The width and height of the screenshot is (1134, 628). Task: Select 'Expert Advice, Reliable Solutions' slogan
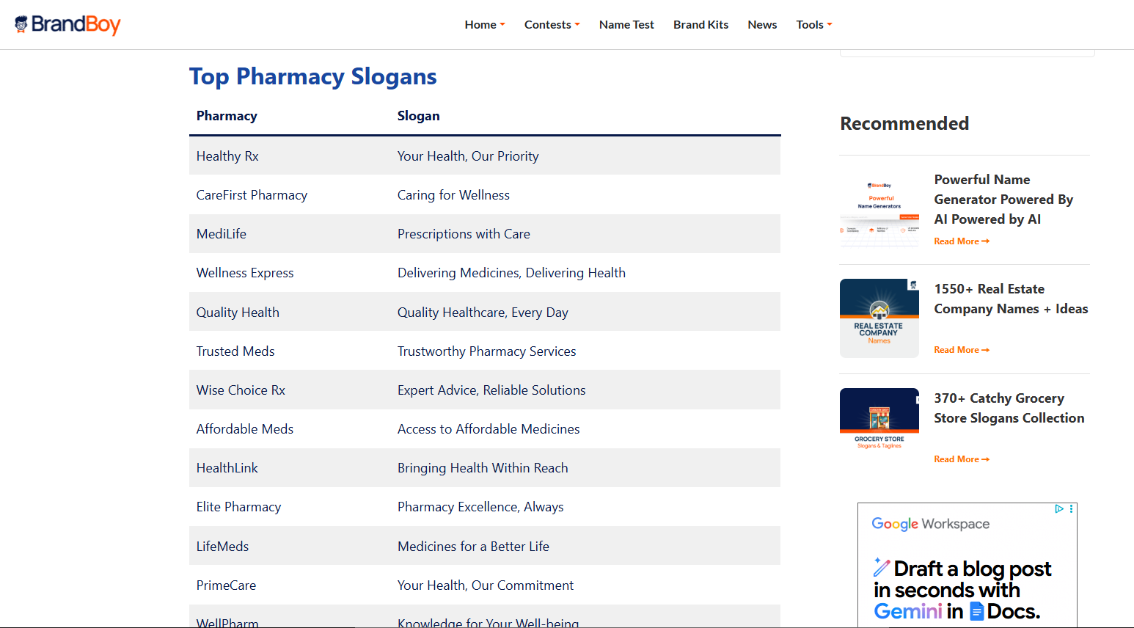point(491,390)
